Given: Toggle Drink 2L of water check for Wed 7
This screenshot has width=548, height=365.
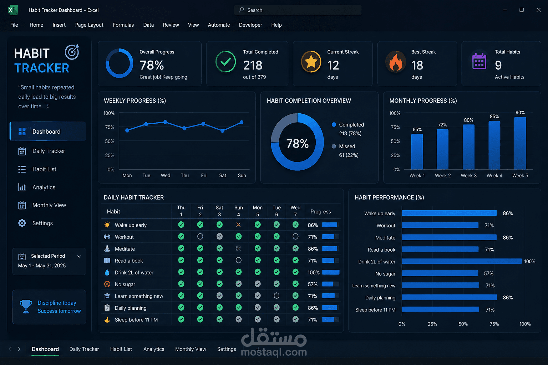Looking at the screenshot, I should point(295,272).
